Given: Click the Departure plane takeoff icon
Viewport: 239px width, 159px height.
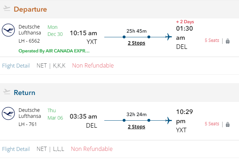Looking at the screenshot, I should (x=7, y=8).
